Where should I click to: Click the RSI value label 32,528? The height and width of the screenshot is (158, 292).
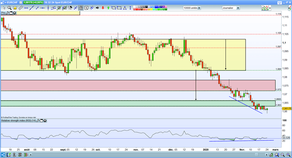click(286, 138)
